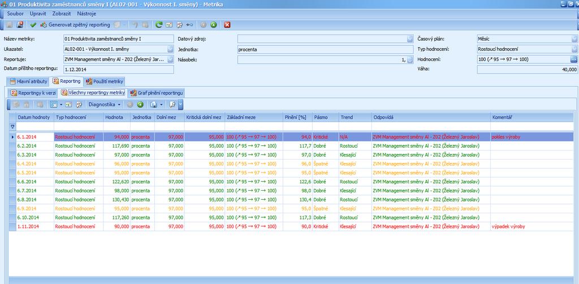Click the export/print icon in the reporting toolbar
Viewport: 579px width, 284px height.
click(154, 105)
